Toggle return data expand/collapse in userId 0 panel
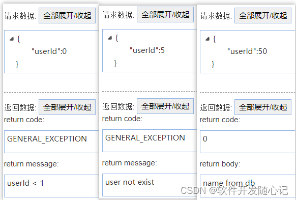Image resolution: width=296 pixels, height=200 pixels. pos(67,107)
